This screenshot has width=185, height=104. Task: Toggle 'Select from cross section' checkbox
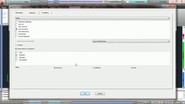point(16,41)
